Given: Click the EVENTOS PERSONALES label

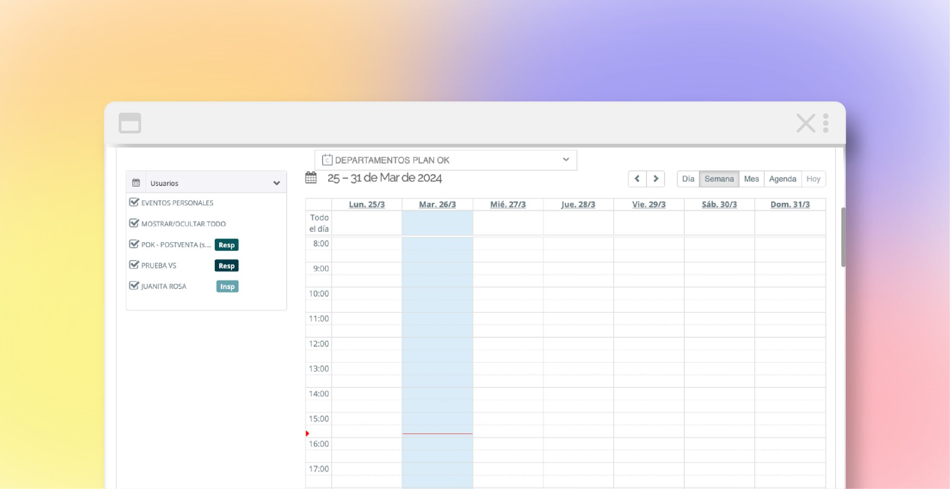Looking at the screenshot, I should click(177, 203).
